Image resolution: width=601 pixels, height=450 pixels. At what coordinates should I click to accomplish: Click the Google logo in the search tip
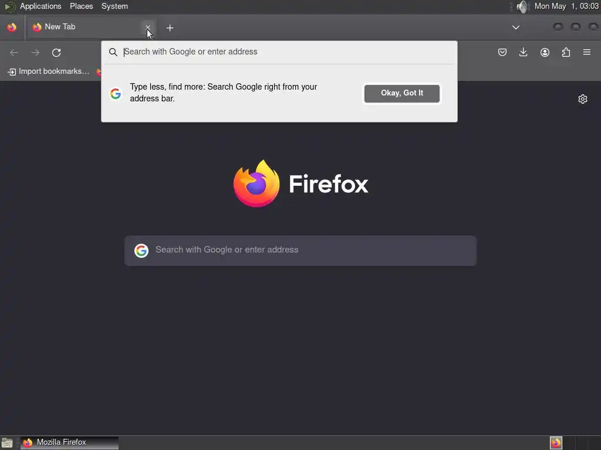(x=116, y=93)
